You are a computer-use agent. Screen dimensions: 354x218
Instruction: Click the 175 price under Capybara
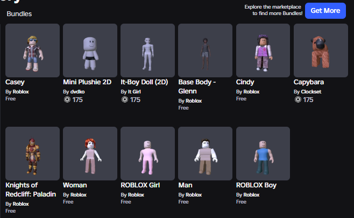(308, 100)
